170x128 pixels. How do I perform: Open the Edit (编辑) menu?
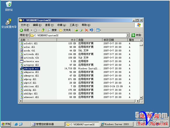37,25
